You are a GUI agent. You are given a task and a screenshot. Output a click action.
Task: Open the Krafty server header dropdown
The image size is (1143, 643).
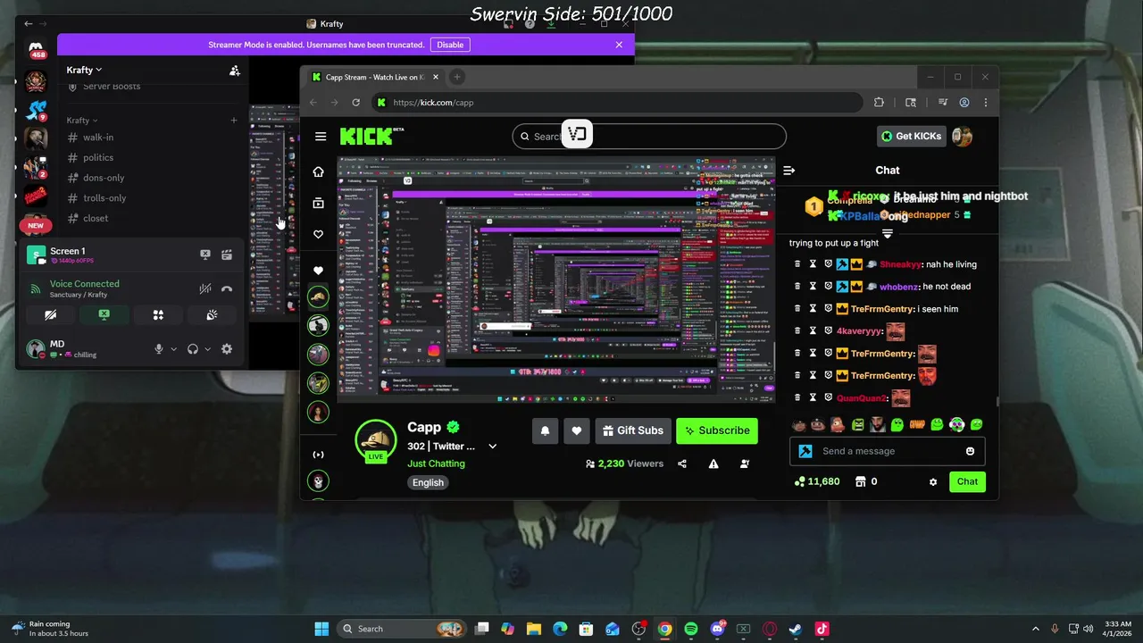click(84, 70)
